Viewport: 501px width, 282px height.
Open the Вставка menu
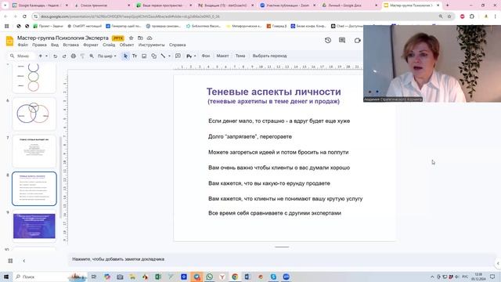point(71,45)
